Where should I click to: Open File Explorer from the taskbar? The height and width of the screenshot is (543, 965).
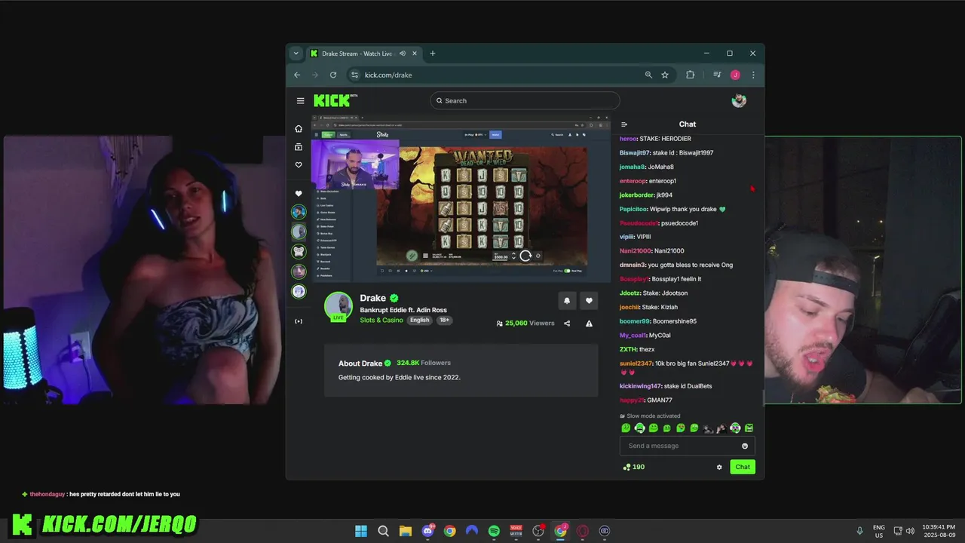[x=405, y=531]
